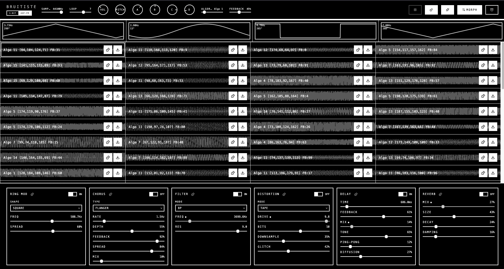Turn off the Ring Mod switch
Image resolution: width=504 pixels, height=269 pixels.
tap(72, 194)
